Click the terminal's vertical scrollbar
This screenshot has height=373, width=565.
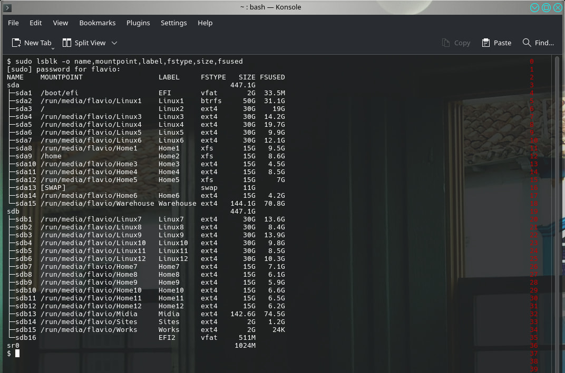(x=557, y=210)
